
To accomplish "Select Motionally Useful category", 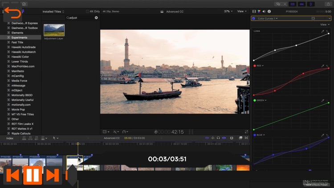I will (22, 100).
